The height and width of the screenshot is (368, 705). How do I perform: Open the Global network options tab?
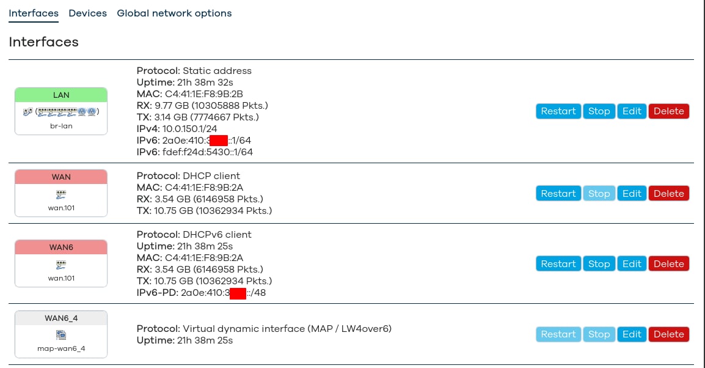pos(174,13)
